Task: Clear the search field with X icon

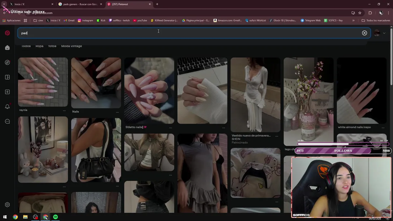Action: click(364, 33)
